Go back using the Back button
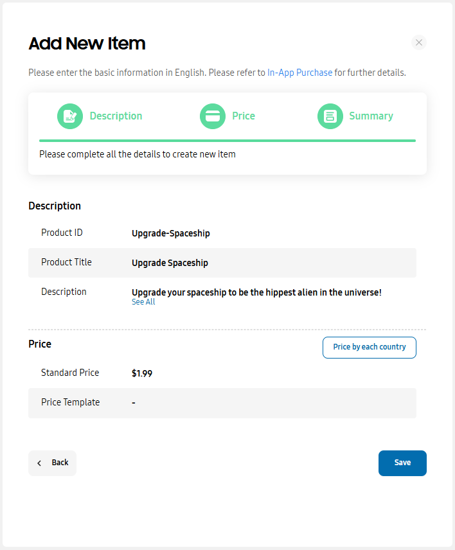The width and height of the screenshot is (455, 550). click(52, 463)
